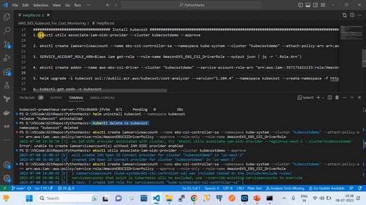This screenshot has width=366, height=205.
Task: Open terminal panel More Actions ellipsis
Action: pos(344,97)
